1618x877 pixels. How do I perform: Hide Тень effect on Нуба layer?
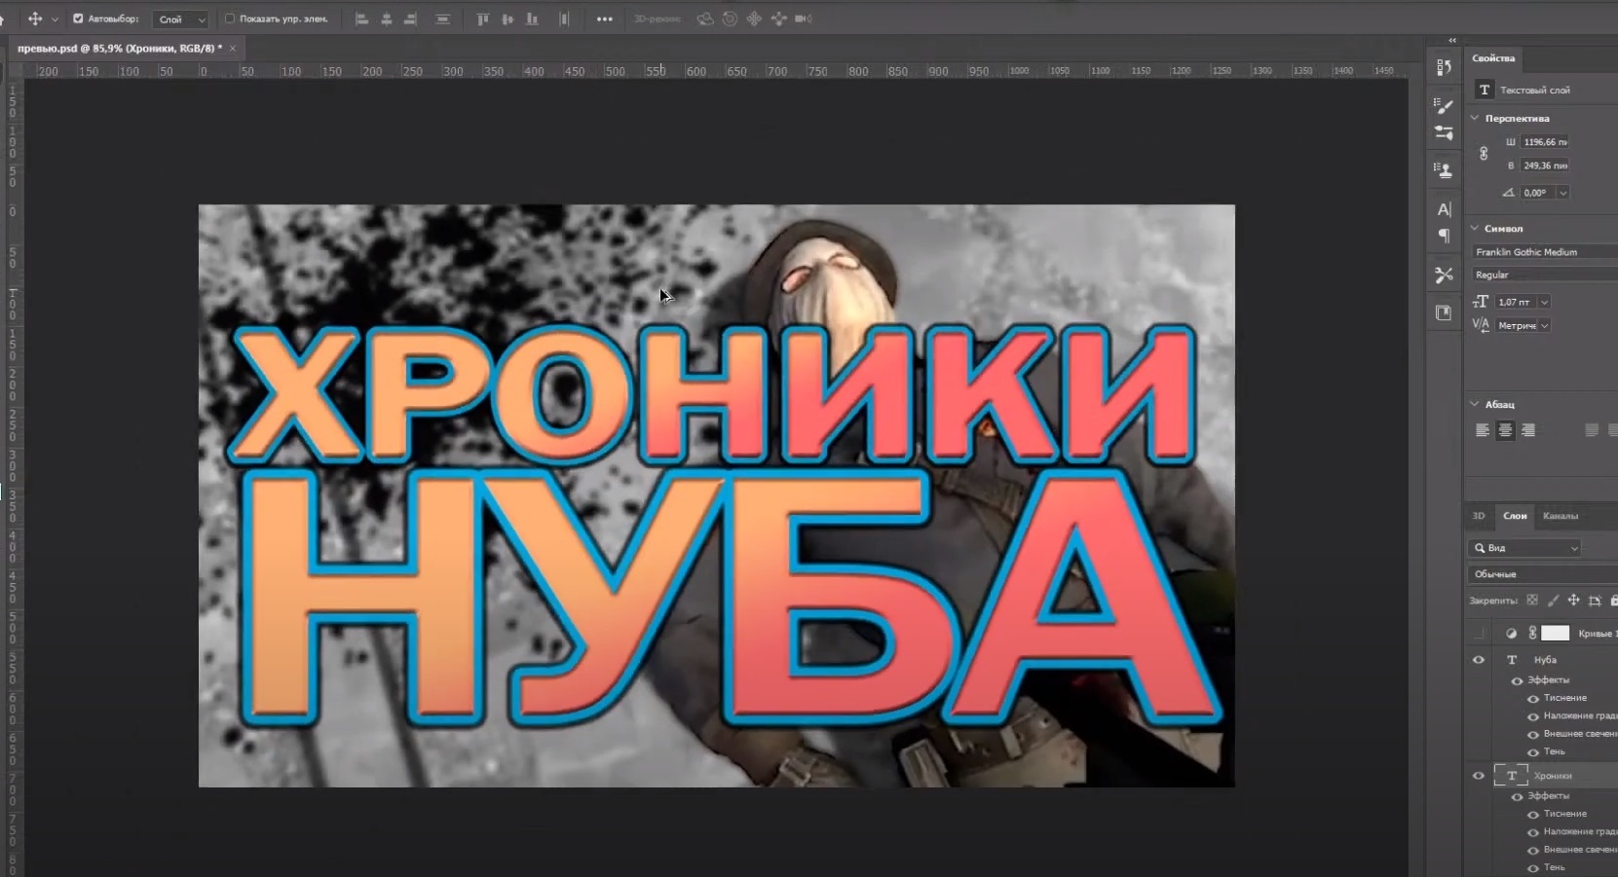point(1533,752)
